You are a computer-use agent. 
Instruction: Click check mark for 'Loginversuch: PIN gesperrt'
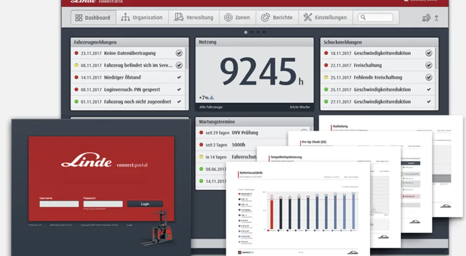(x=179, y=89)
